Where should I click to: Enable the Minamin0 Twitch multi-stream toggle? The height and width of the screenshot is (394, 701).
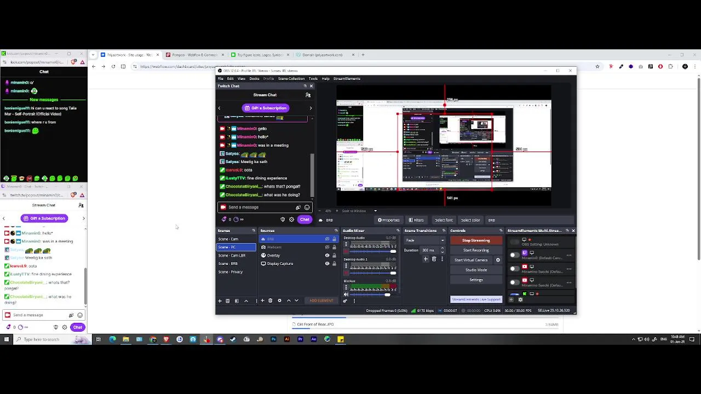coord(514,256)
